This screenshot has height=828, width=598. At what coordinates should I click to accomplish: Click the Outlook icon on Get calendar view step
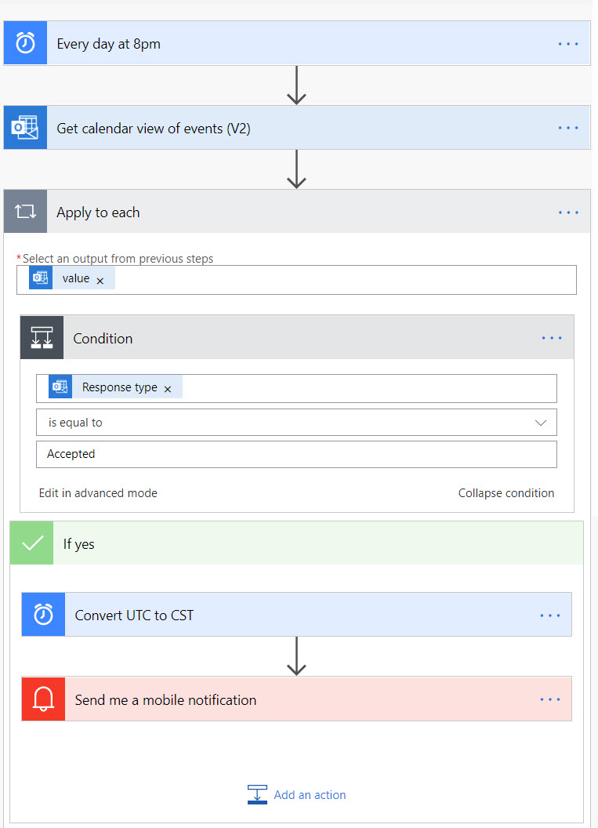click(x=25, y=127)
